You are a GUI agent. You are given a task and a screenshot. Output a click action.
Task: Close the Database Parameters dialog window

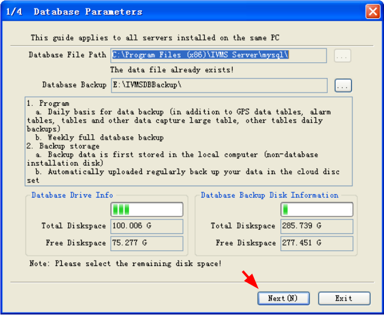[x=372, y=11]
